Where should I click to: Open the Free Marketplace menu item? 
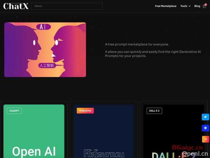pos(165,6)
